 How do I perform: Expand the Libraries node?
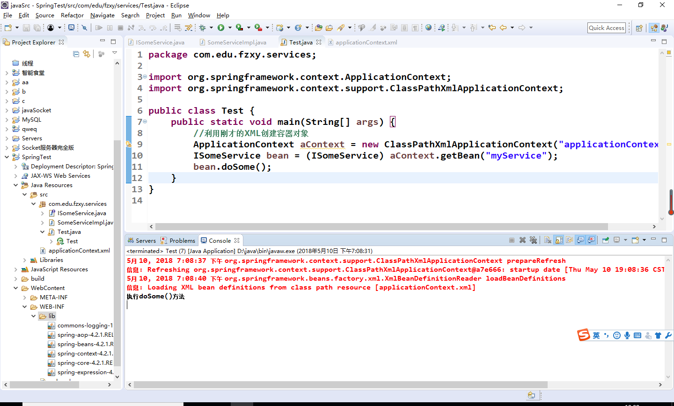(24, 260)
